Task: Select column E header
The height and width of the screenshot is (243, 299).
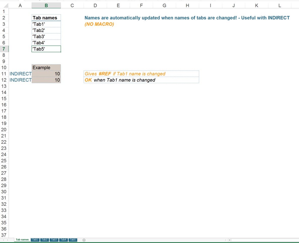Action: [x=118, y=6]
